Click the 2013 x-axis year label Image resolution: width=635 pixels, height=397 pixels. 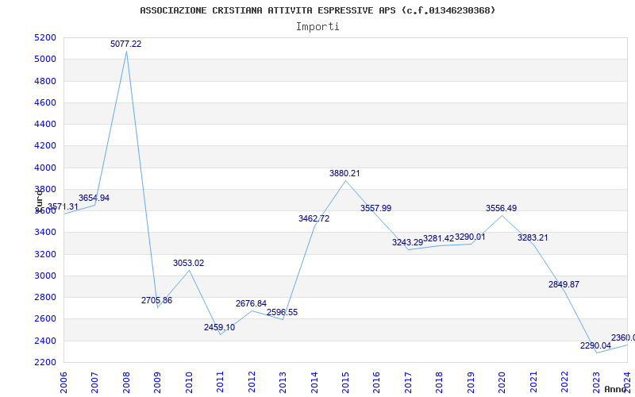point(283,382)
